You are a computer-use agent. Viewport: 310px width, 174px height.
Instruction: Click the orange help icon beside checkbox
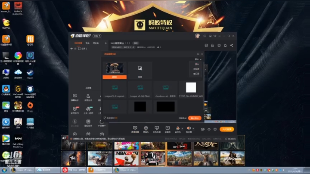click(116, 118)
